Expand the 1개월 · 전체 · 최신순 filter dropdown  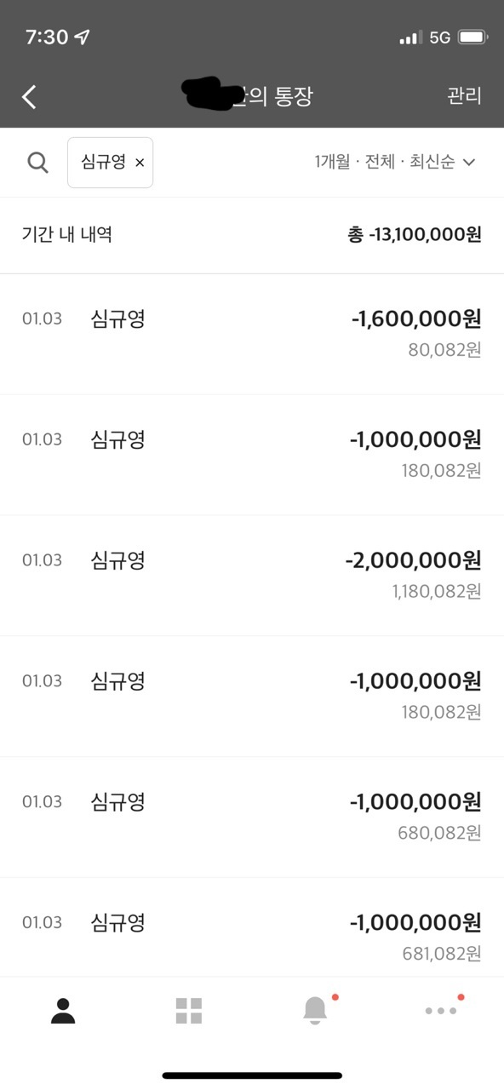(394, 162)
